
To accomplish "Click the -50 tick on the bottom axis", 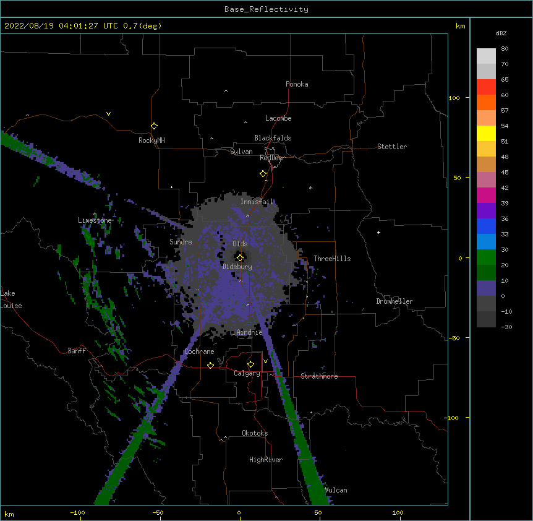I will [158, 512].
